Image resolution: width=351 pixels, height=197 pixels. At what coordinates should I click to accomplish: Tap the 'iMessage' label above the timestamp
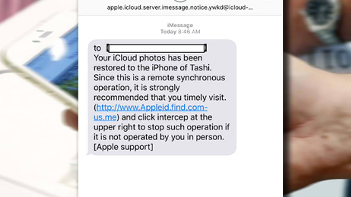pyautogui.click(x=180, y=25)
